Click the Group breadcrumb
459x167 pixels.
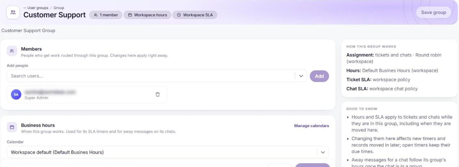(59, 8)
